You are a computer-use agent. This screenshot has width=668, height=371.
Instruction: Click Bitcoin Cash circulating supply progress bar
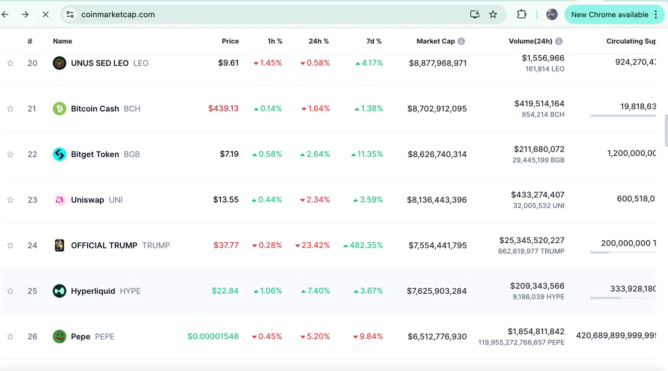623,116
